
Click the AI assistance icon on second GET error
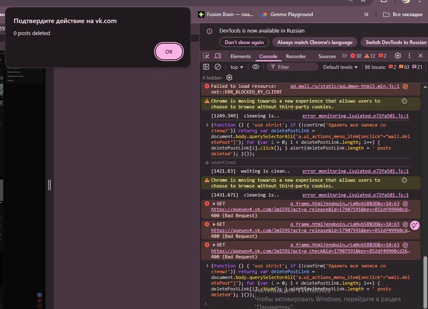405,224
